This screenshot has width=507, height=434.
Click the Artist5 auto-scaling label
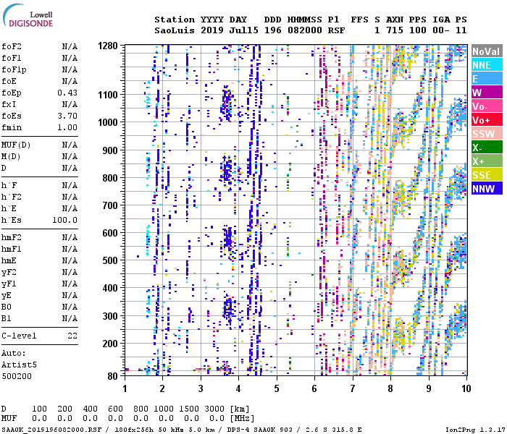pos(19,365)
